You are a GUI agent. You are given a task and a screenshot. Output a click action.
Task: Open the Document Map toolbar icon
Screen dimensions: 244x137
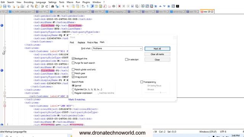pyautogui.click(x=101, y=6)
